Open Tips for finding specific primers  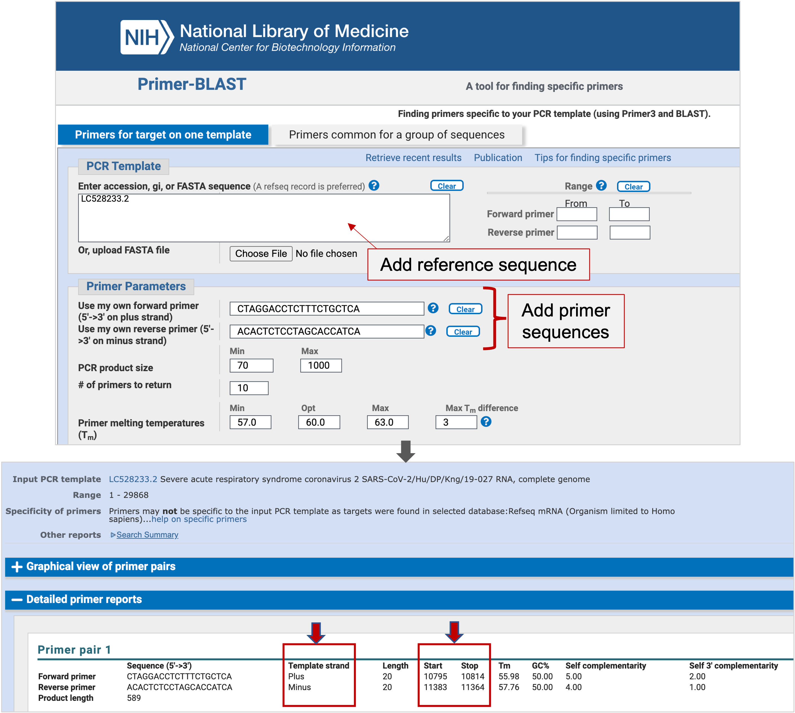point(602,158)
